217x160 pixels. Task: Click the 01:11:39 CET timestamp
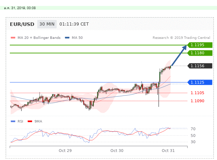[74, 24]
